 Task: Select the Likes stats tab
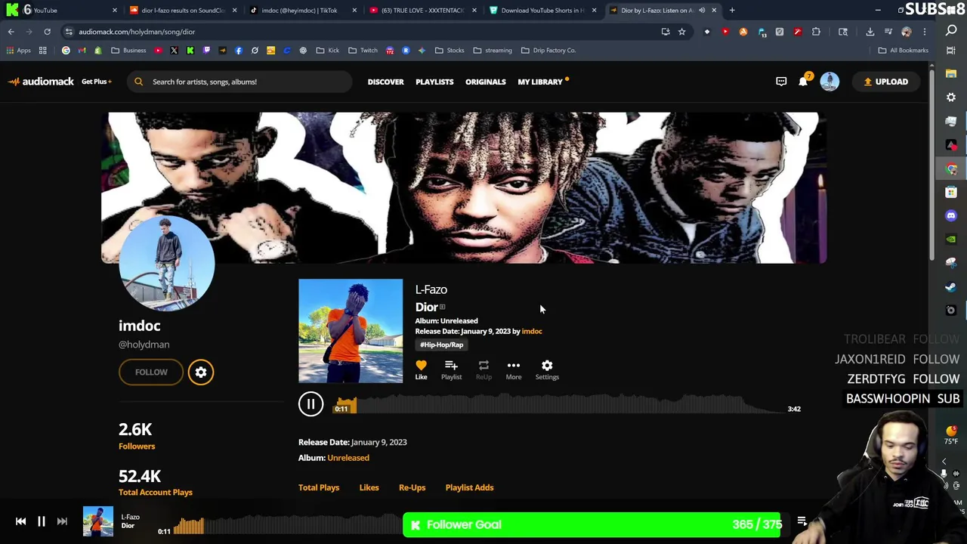point(369,487)
